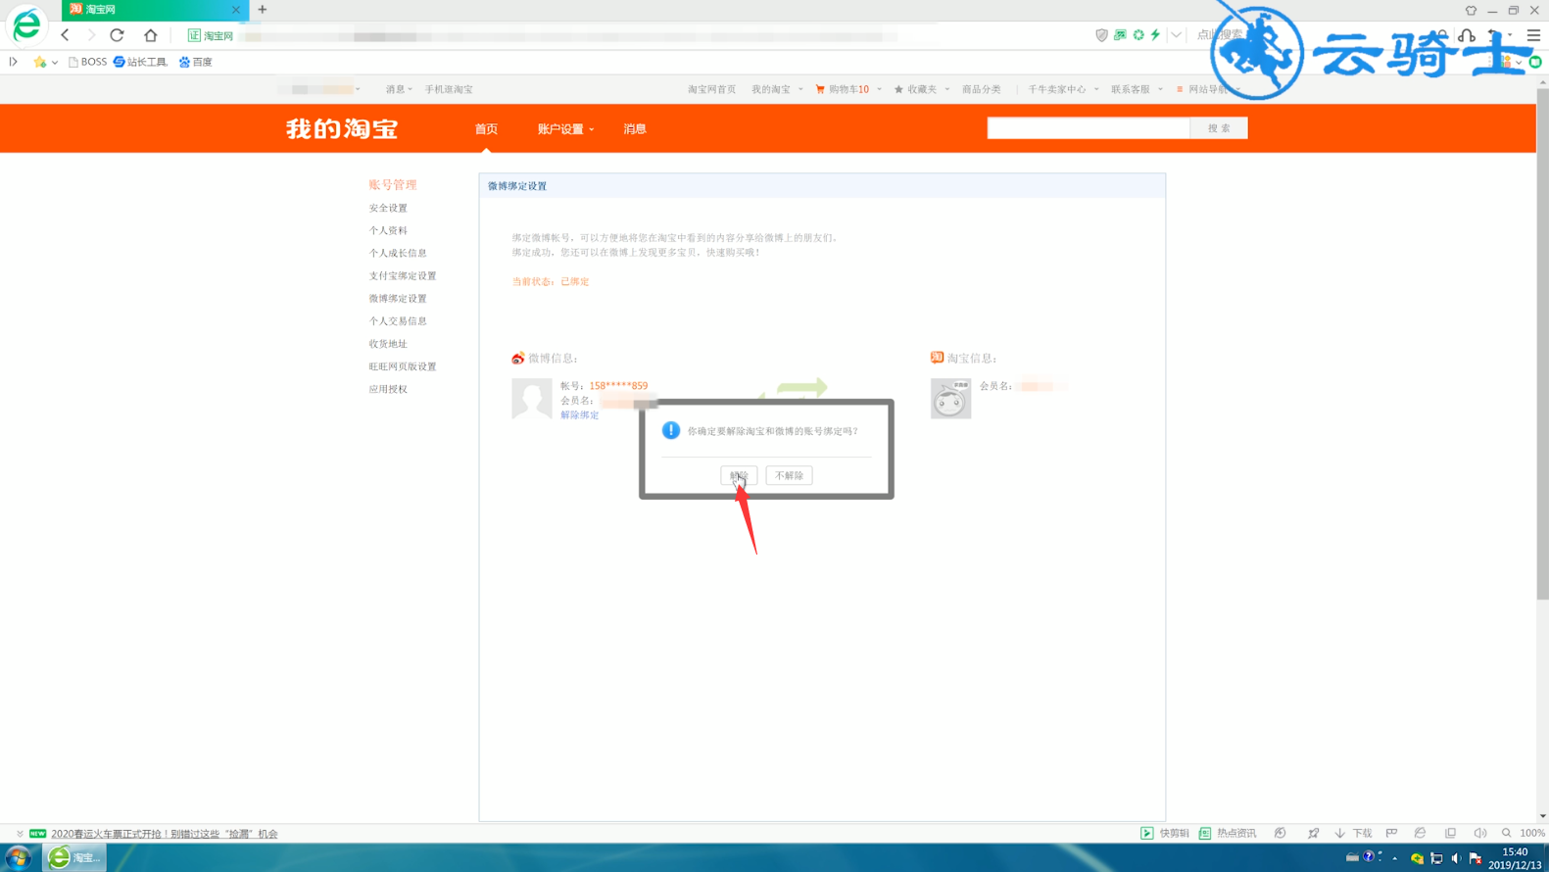
Task: Reload the page with the refresh icon
Action: pyautogui.click(x=118, y=35)
